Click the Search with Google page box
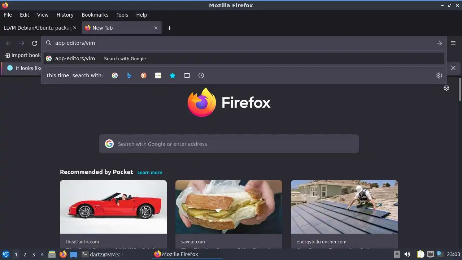The height and width of the screenshot is (260, 462). (229, 144)
